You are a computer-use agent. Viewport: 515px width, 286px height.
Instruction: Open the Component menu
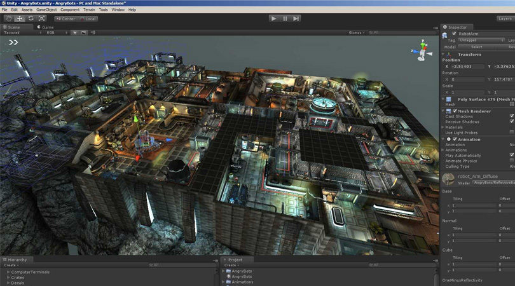70,10
